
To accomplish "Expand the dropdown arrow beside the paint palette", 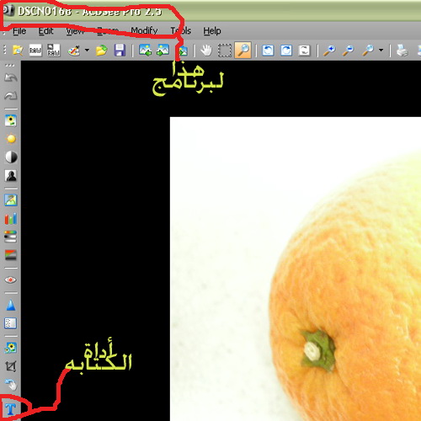I will click(87, 51).
